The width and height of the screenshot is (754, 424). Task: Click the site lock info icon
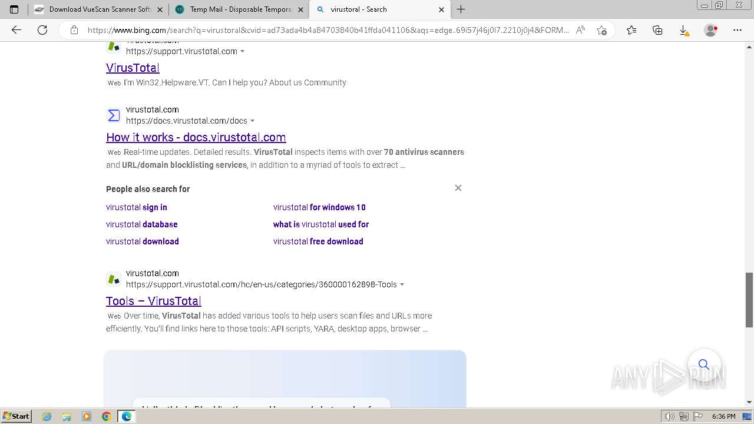[x=74, y=30]
